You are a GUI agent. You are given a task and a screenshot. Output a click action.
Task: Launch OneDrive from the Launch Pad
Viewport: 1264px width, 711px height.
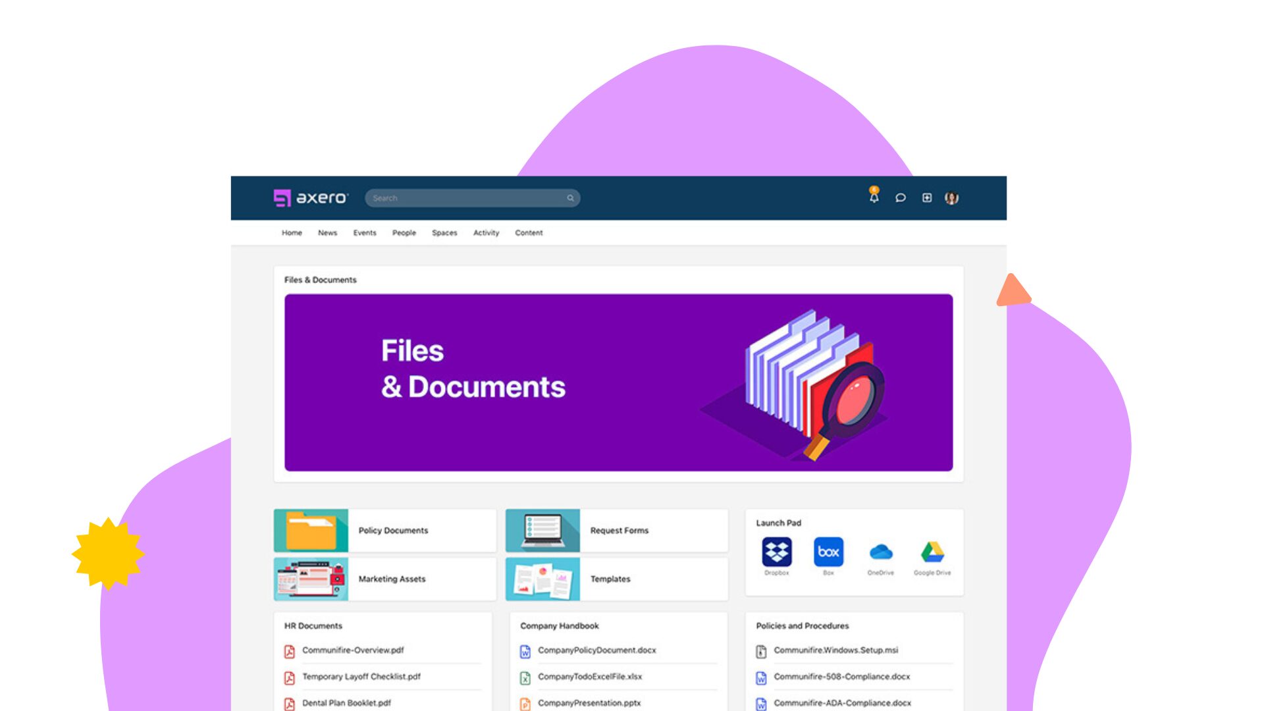(881, 553)
